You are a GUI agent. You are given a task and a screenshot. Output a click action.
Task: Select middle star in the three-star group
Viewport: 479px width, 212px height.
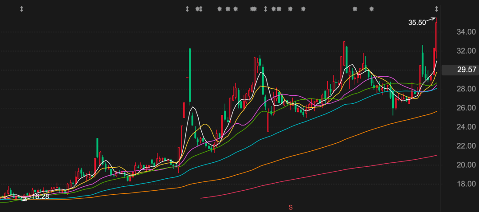[228, 9]
